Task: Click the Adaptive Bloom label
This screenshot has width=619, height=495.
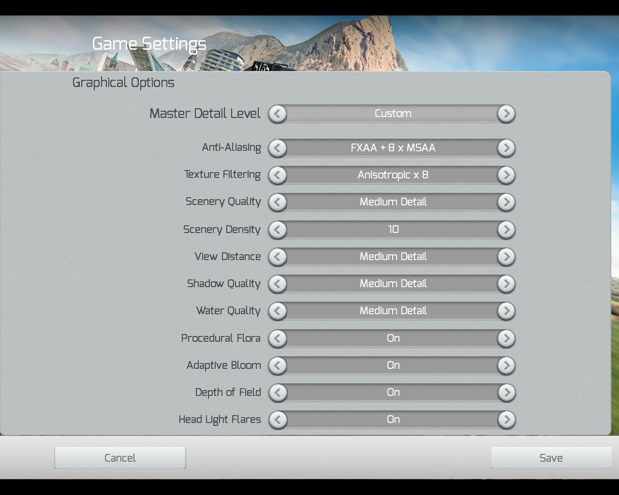Action: [224, 365]
